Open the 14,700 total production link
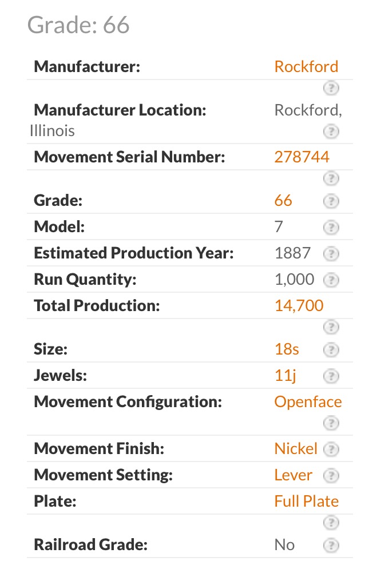 [299, 305]
